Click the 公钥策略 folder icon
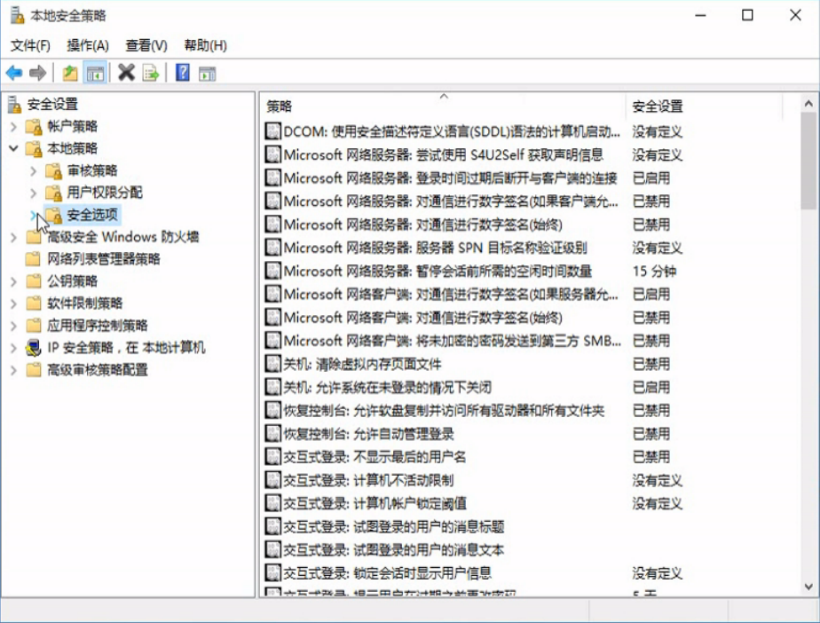Viewport: 820px width, 623px height. coord(34,281)
